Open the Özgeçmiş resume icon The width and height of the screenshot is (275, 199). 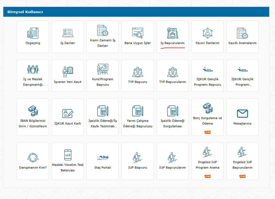33,33
